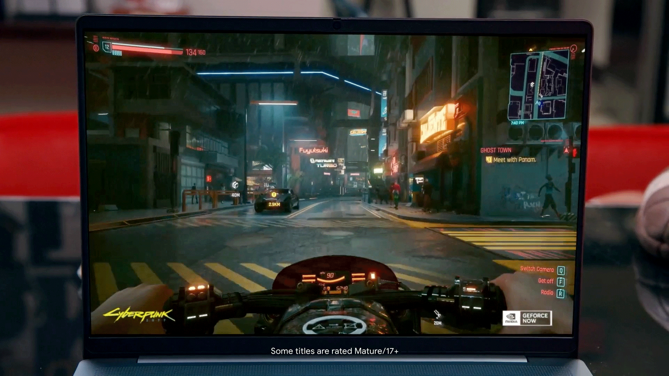The image size is (669, 376).
Task: Click the red circular icon beside health bar
Action: coord(96,48)
